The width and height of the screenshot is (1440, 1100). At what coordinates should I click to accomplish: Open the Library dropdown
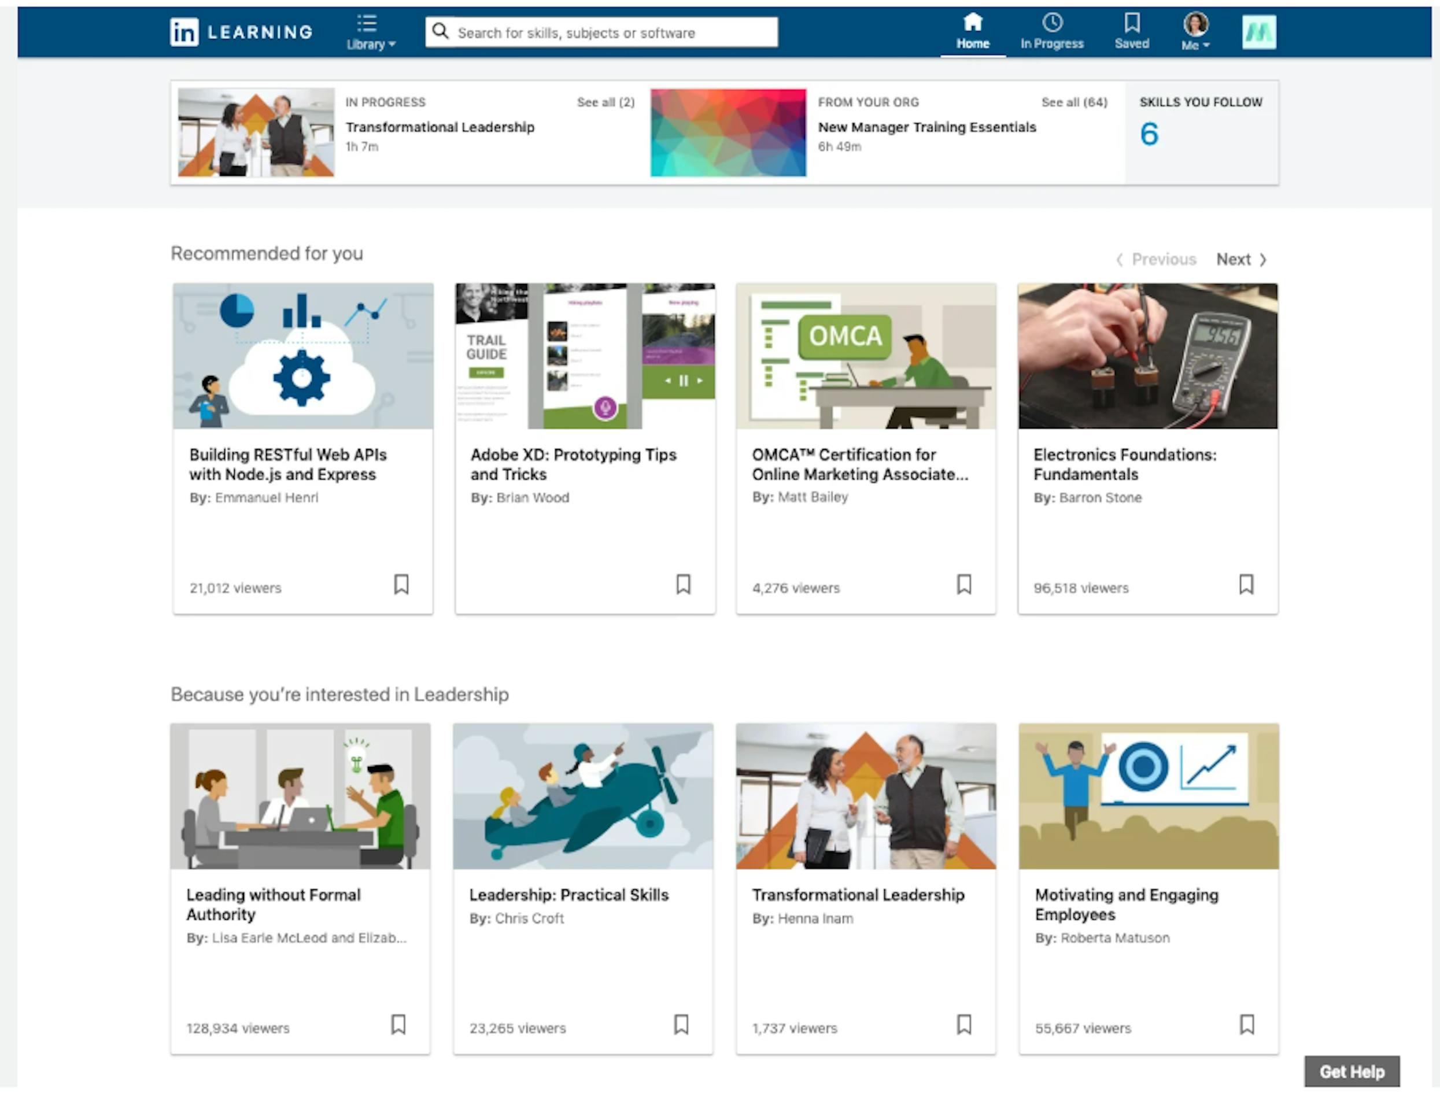click(371, 44)
